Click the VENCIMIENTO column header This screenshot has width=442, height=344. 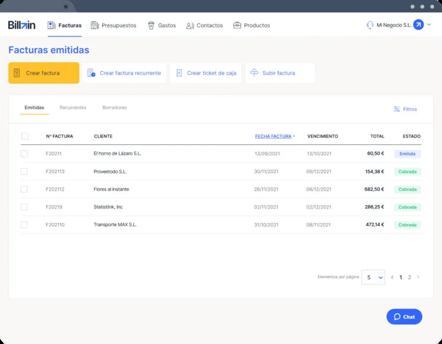[x=323, y=136]
